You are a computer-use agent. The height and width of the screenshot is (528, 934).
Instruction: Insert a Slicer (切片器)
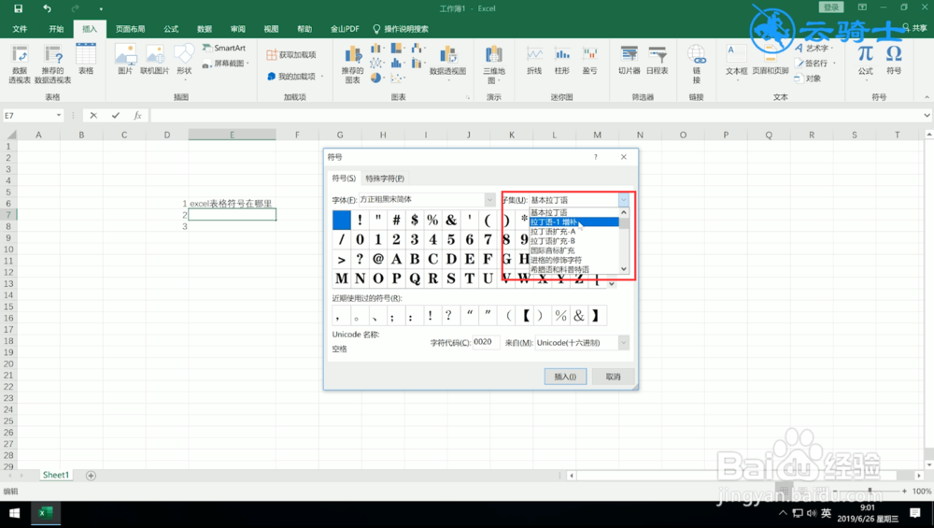(629, 61)
